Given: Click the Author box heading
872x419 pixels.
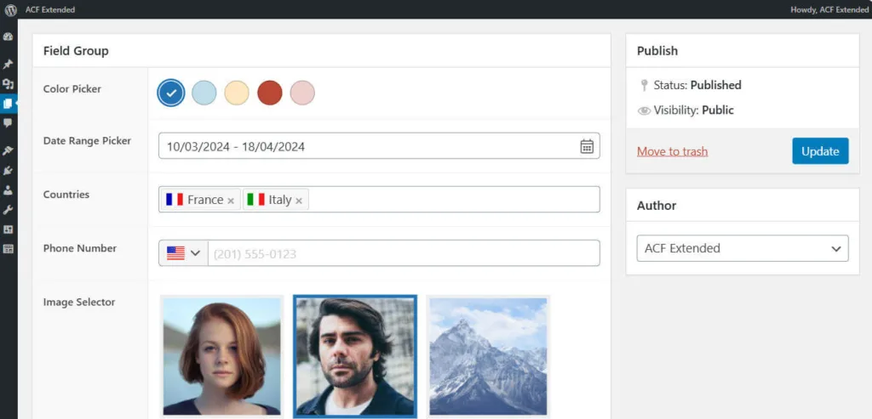Looking at the screenshot, I should tap(657, 206).
